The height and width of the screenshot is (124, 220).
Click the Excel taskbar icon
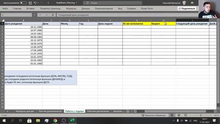pos(73,121)
